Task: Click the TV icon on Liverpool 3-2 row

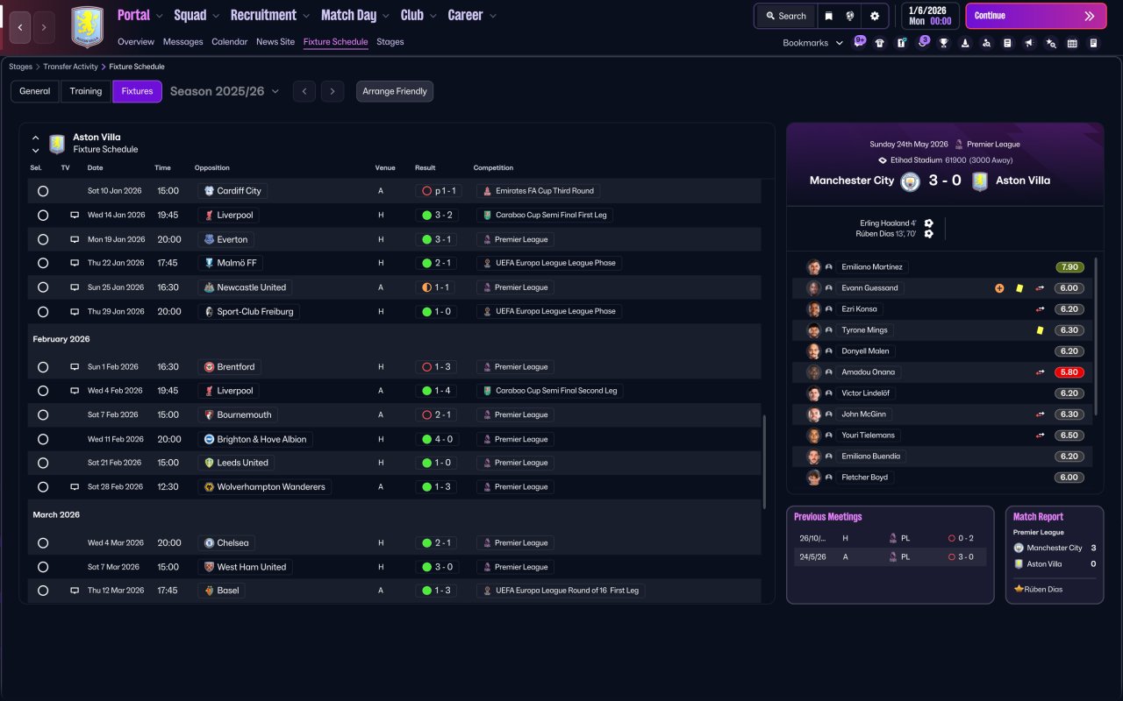Action: 75,215
